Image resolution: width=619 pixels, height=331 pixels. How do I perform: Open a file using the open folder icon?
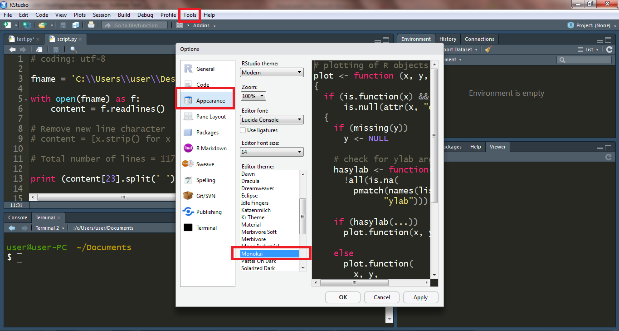coord(41,25)
